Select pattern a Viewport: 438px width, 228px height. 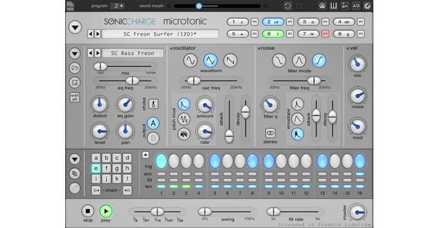[96, 158]
